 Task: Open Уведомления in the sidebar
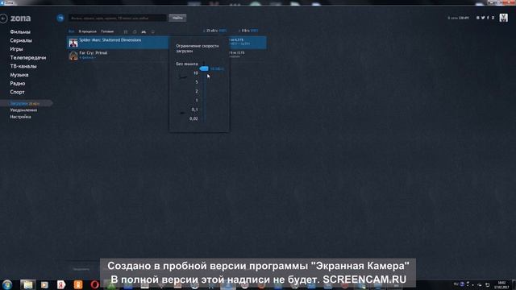(23, 110)
